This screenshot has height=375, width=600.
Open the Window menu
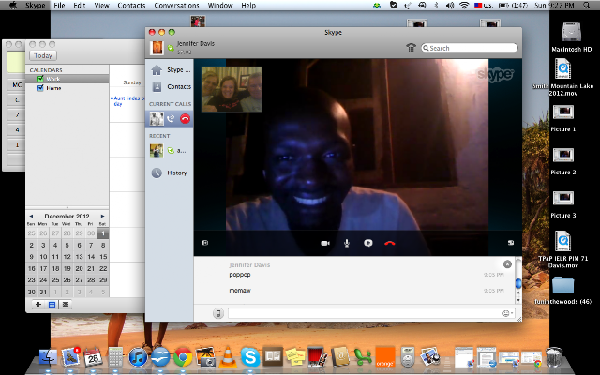(x=220, y=6)
